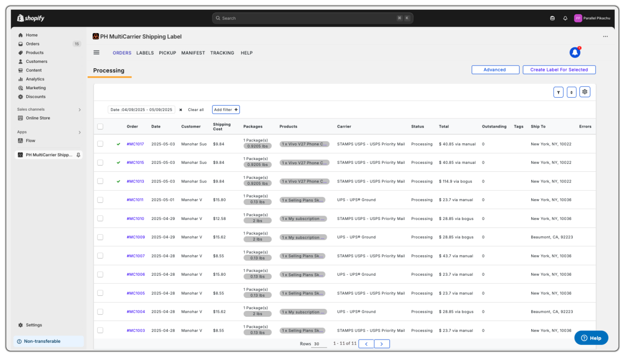The width and height of the screenshot is (626, 357).
Task: Click Clear all filters link
Action: click(x=196, y=110)
